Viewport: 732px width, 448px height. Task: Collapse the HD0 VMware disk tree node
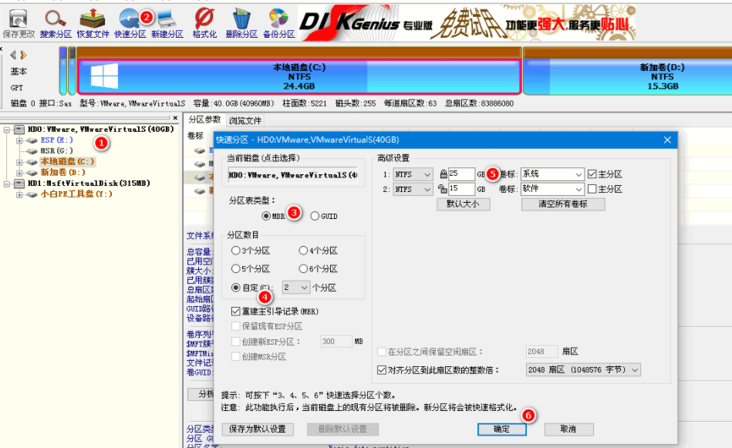(7, 130)
